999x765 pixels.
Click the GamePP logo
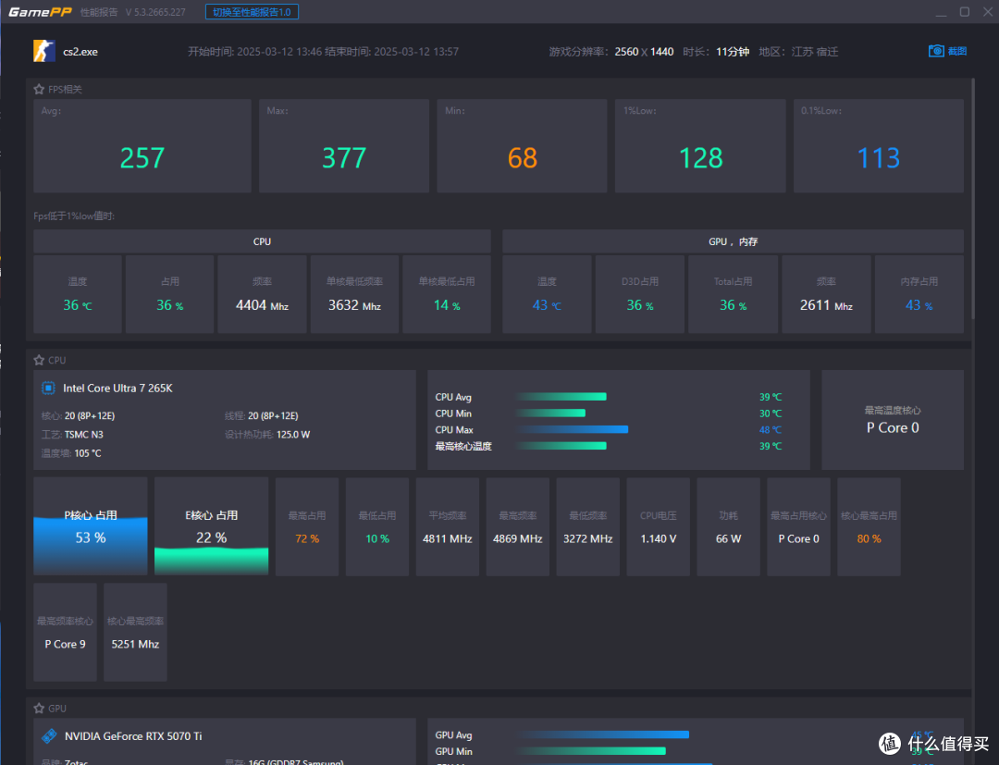[x=40, y=12]
